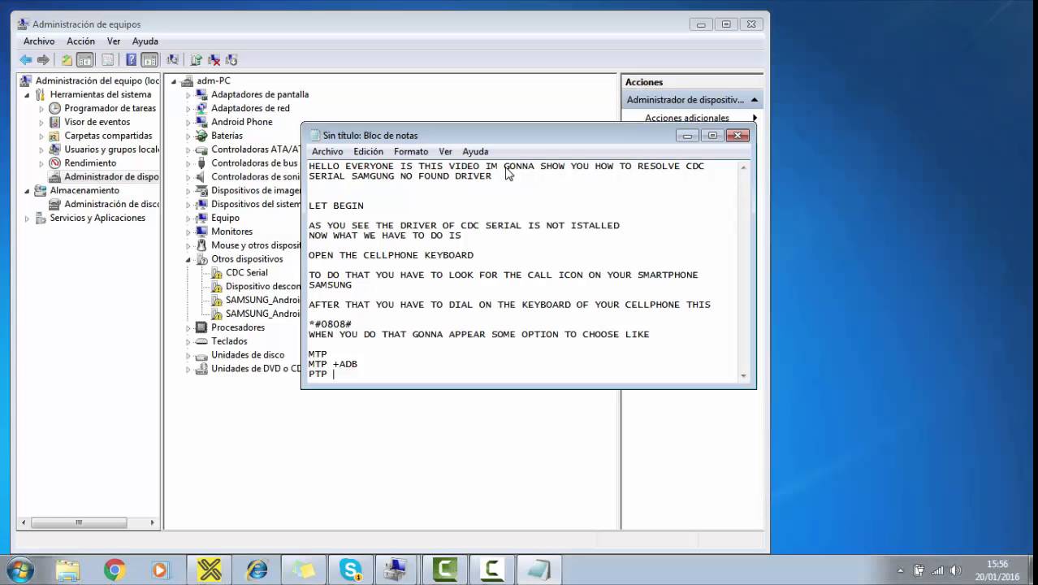The height and width of the screenshot is (585, 1038).
Task: Click the Notepad scrollbar down arrow
Action: (x=743, y=376)
